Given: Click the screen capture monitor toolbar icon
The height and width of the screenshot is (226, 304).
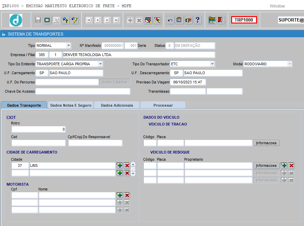Looking at the screenshot, I should click(x=47, y=20).
